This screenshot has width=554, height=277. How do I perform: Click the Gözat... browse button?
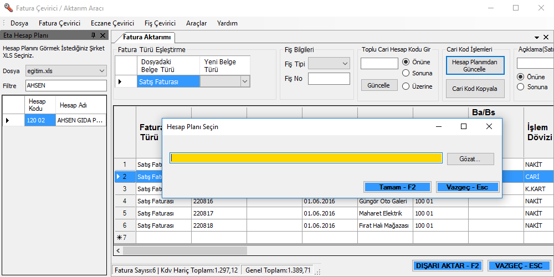tap(470, 159)
